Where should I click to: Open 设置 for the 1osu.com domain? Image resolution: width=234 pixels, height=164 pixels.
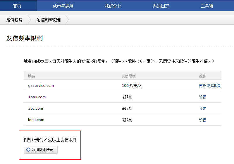[x=202, y=97]
